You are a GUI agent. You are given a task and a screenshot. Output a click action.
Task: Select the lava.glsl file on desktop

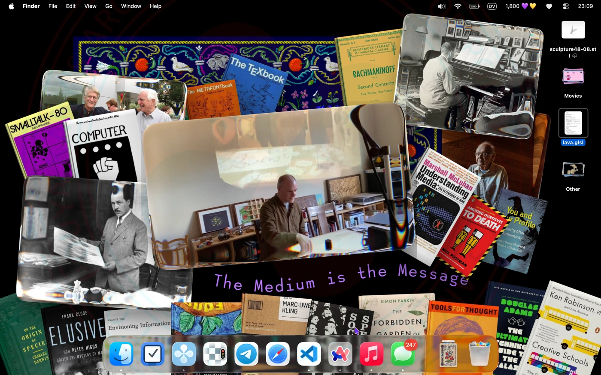tap(573, 123)
